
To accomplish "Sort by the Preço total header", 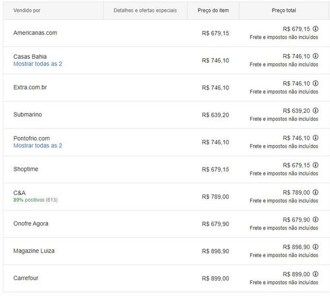I will [284, 11].
